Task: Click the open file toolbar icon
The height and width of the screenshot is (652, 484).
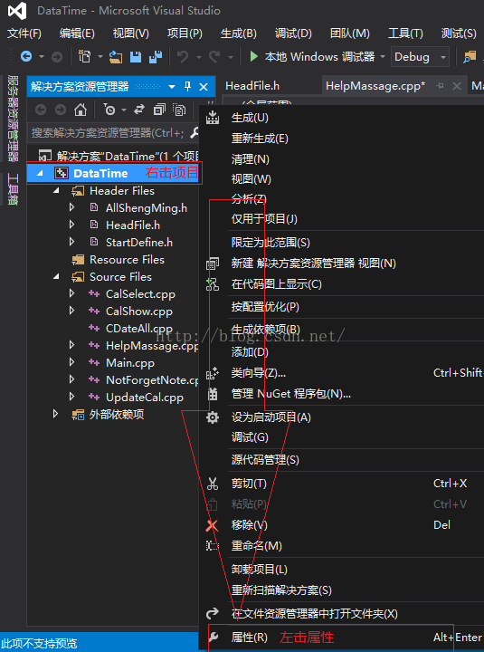Action: 116,56
